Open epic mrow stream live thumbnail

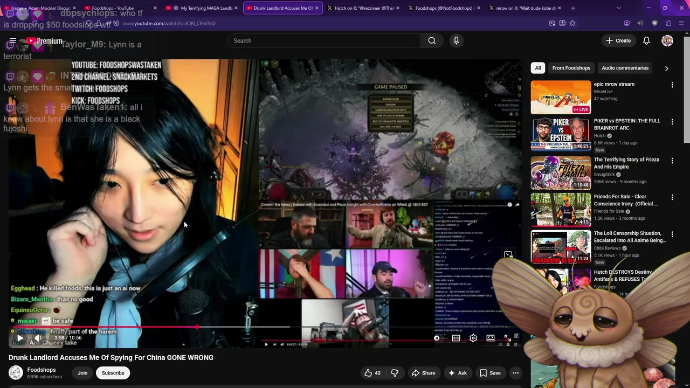(x=561, y=98)
